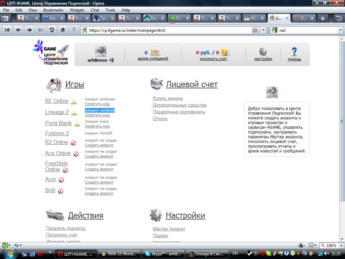The height and width of the screenshot is (259, 345).
Task: Click the volume icon in system tray
Action: pos(326,254)
